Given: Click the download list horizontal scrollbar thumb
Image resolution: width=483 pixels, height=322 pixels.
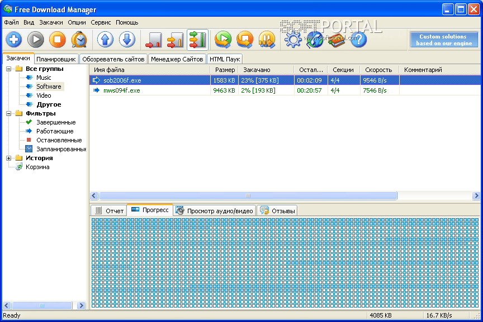Looking at the screenshot, I should (x=248, y=195).
